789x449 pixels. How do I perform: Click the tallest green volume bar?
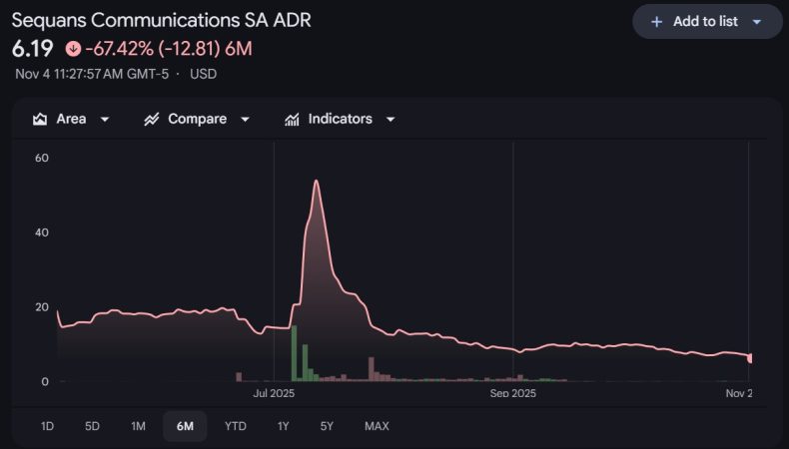[295, 354]
